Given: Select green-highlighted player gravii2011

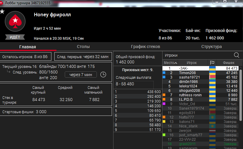Looking at the screenshot, I should [201, 144].
